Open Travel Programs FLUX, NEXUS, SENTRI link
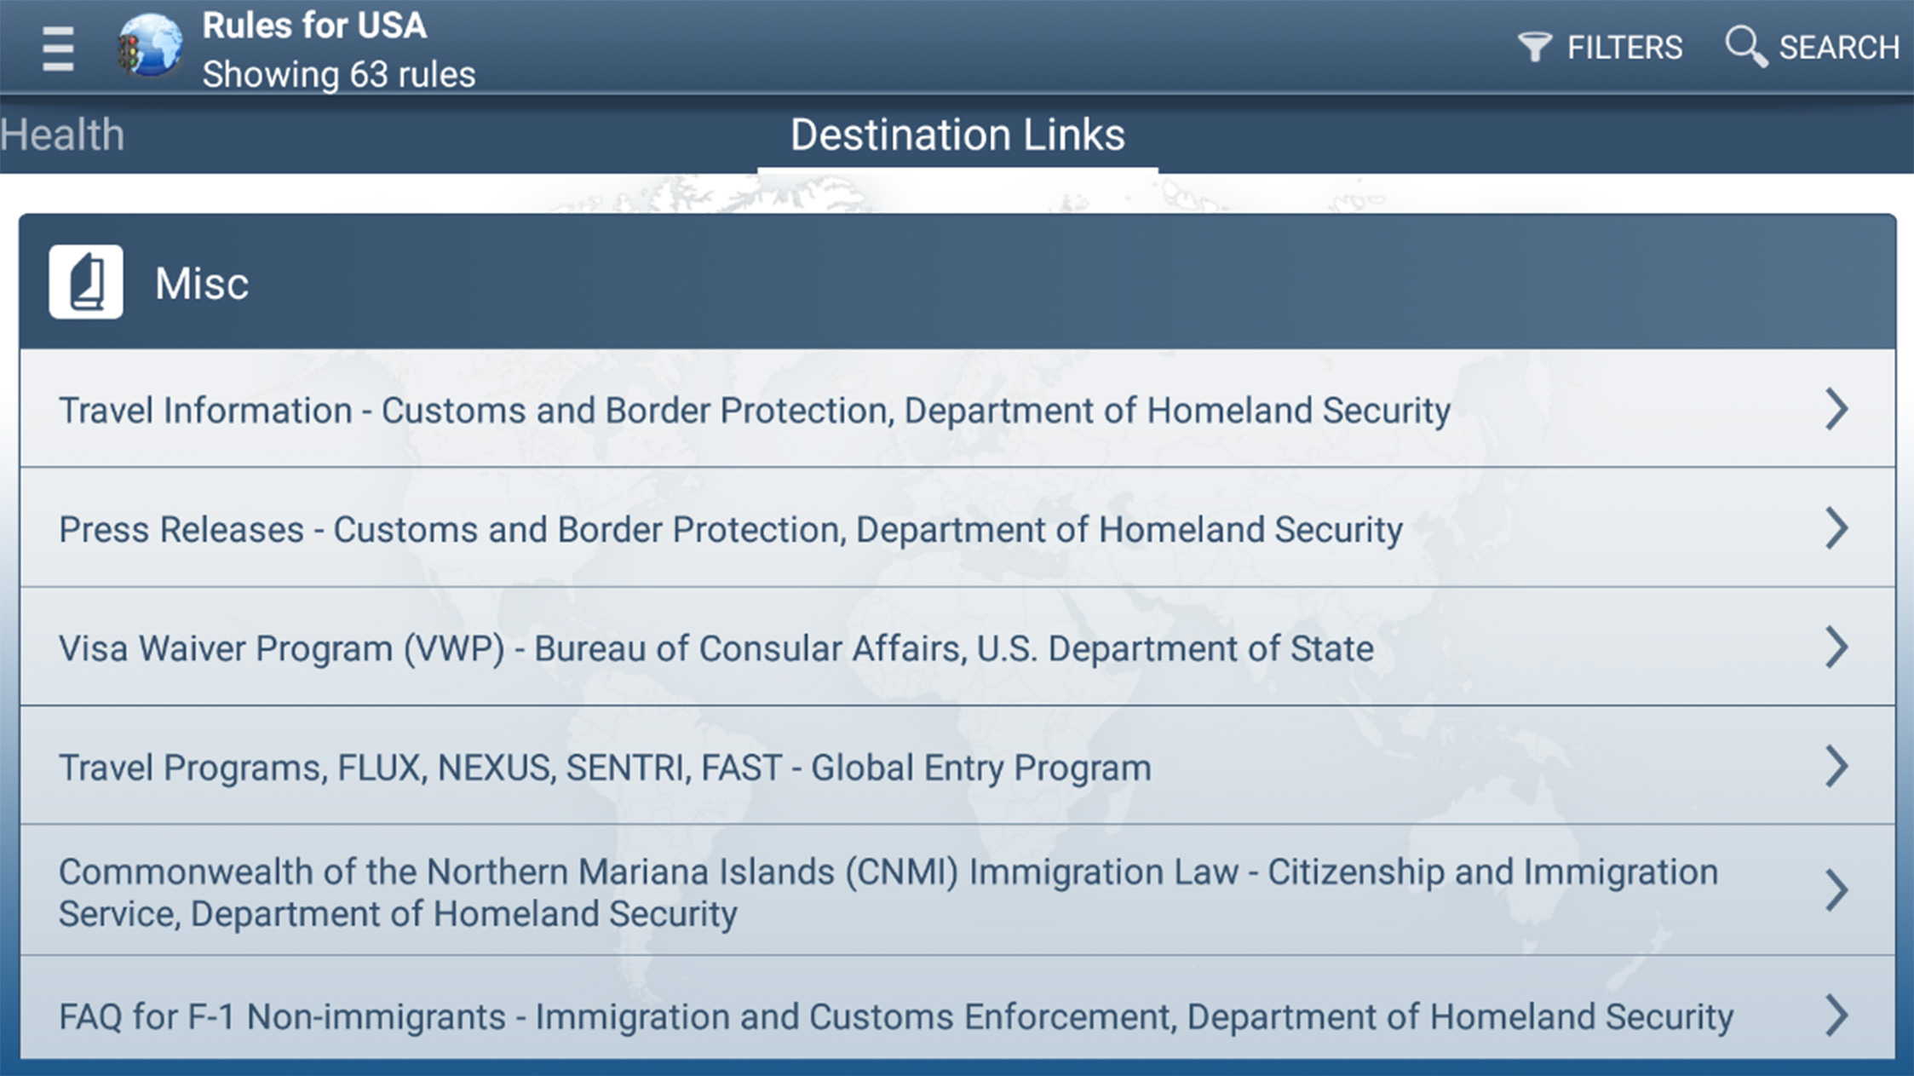The height and width of the screenshot is (1076, 1914). click(605, 768)
